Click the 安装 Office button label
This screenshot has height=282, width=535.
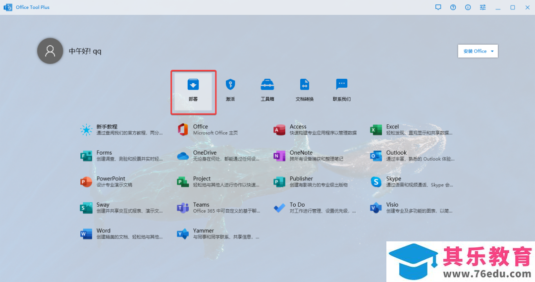pyautogui.click(x=475, y=51)
